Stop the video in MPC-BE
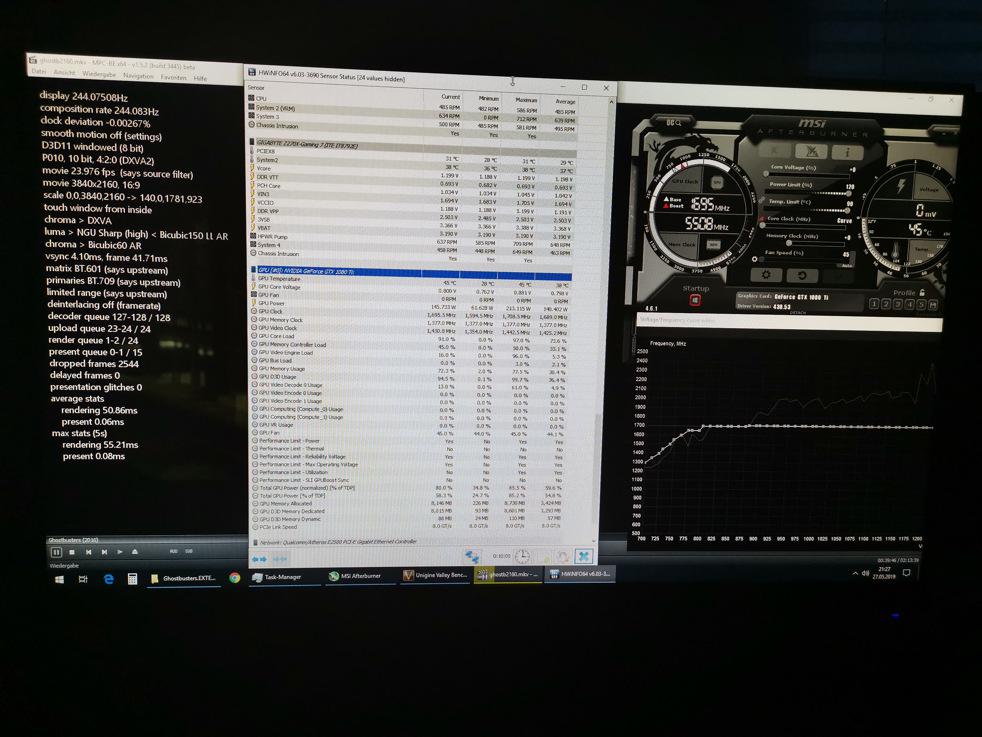 tap(72, 552)
